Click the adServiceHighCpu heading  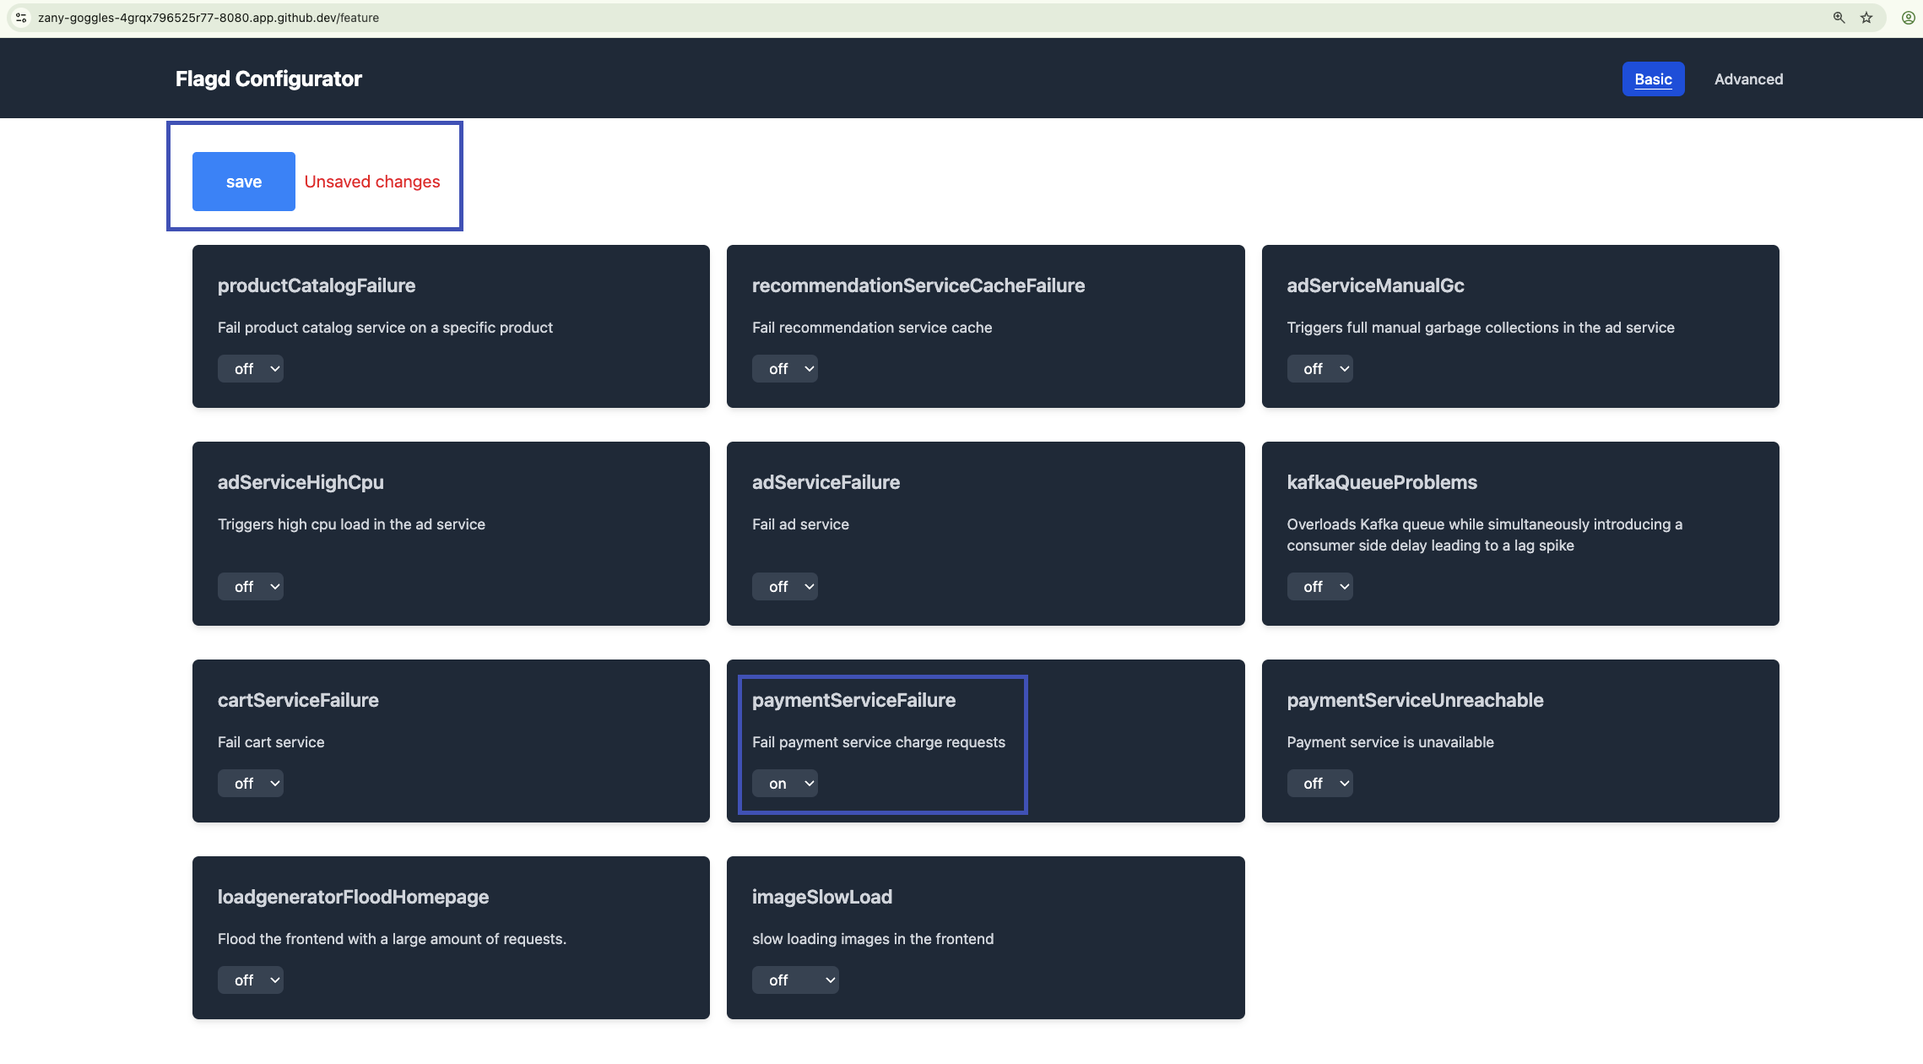(x=301, y=482)
